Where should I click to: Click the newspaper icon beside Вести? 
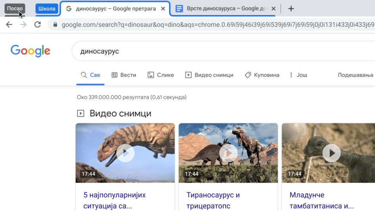[x=115, y=75]
